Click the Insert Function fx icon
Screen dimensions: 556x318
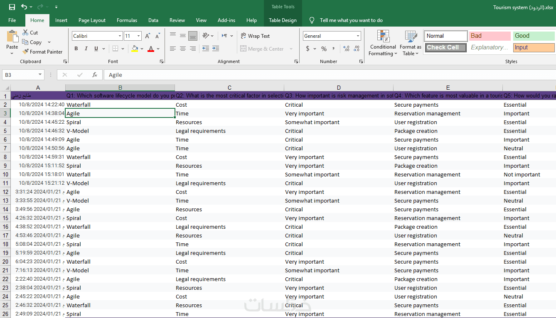(95, 75)
